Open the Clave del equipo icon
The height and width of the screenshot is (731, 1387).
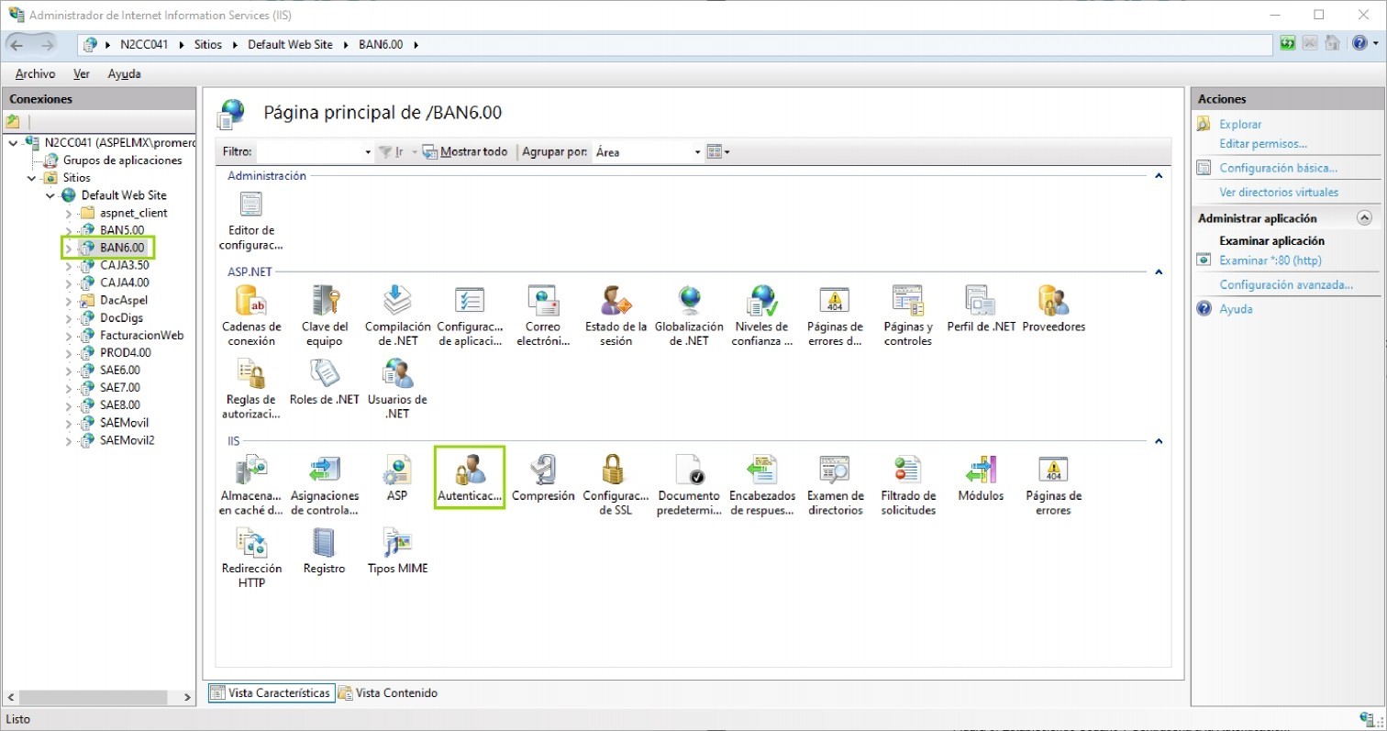[324, 316]
